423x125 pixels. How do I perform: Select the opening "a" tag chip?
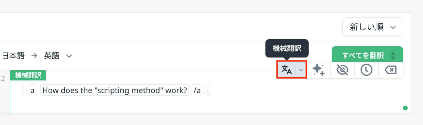(x=33, y=90)
